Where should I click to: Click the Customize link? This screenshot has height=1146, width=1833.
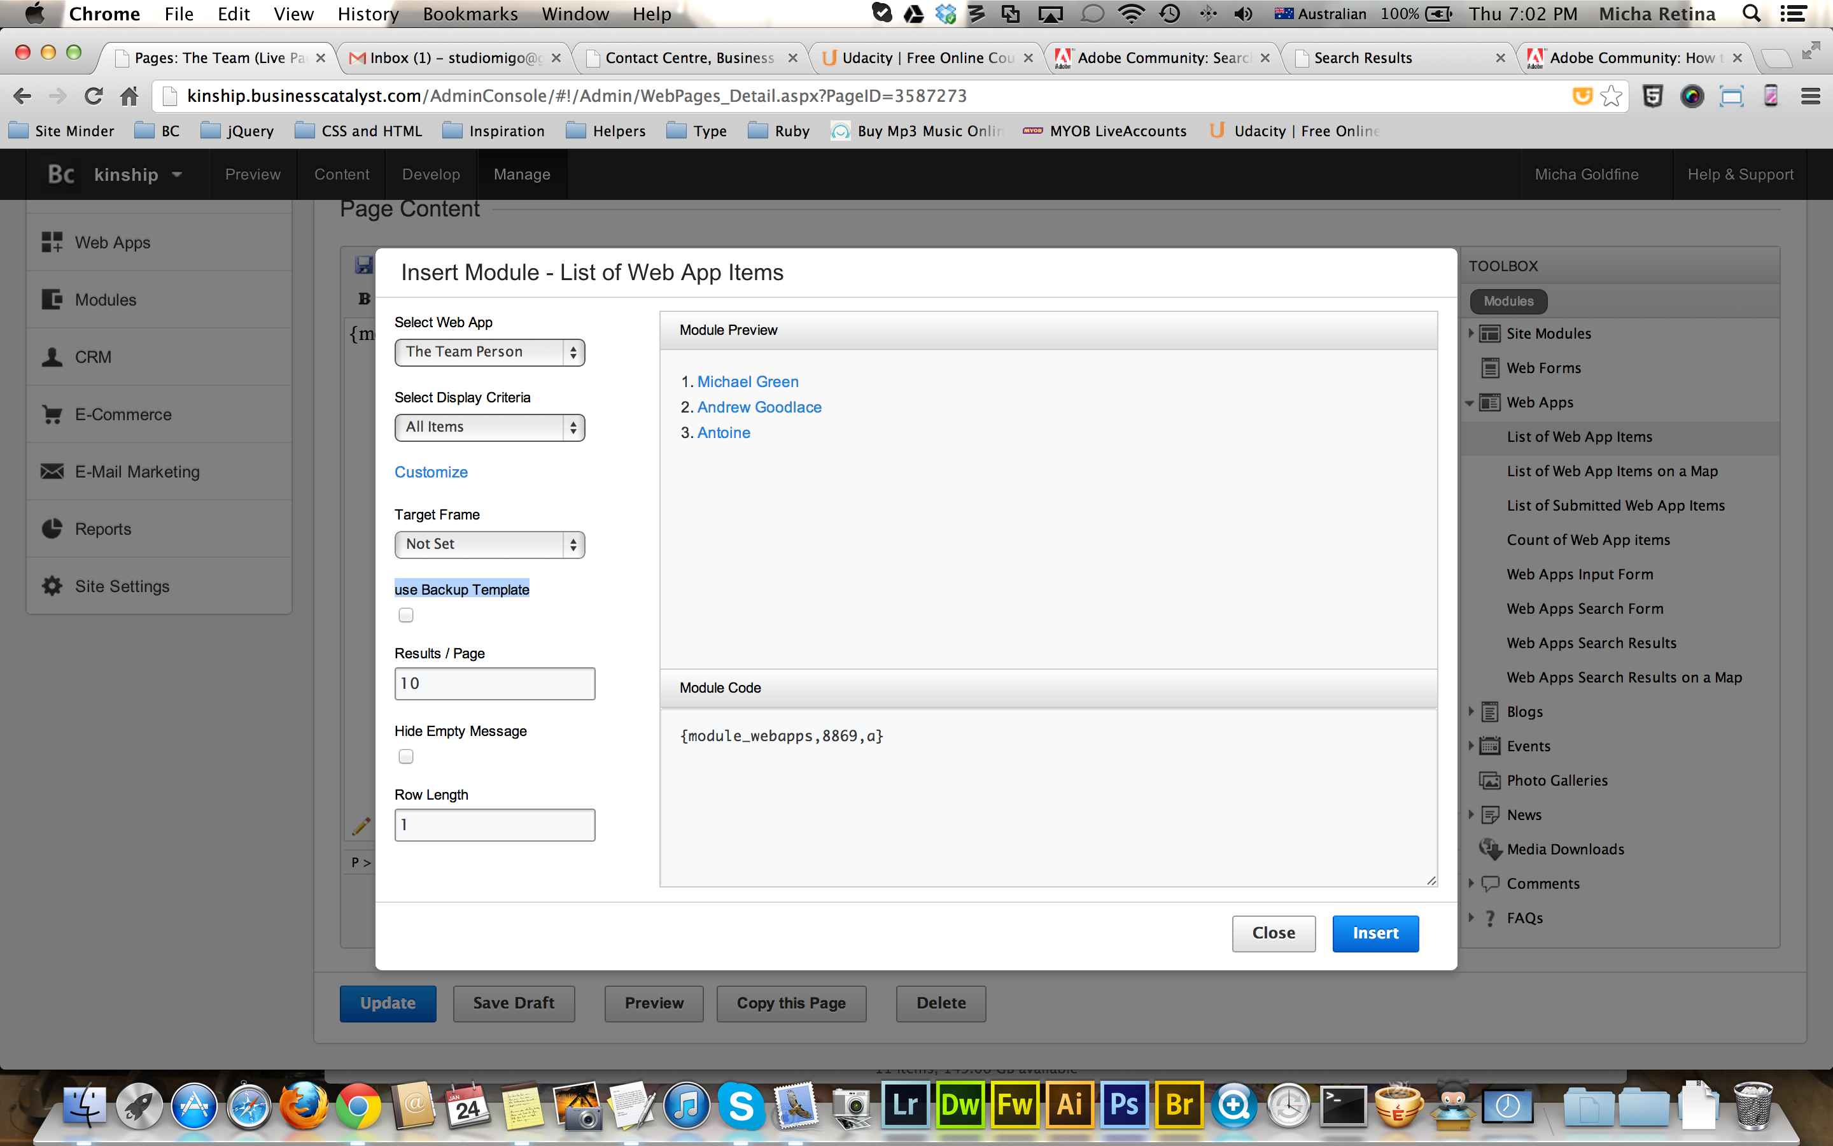(431, 472)
